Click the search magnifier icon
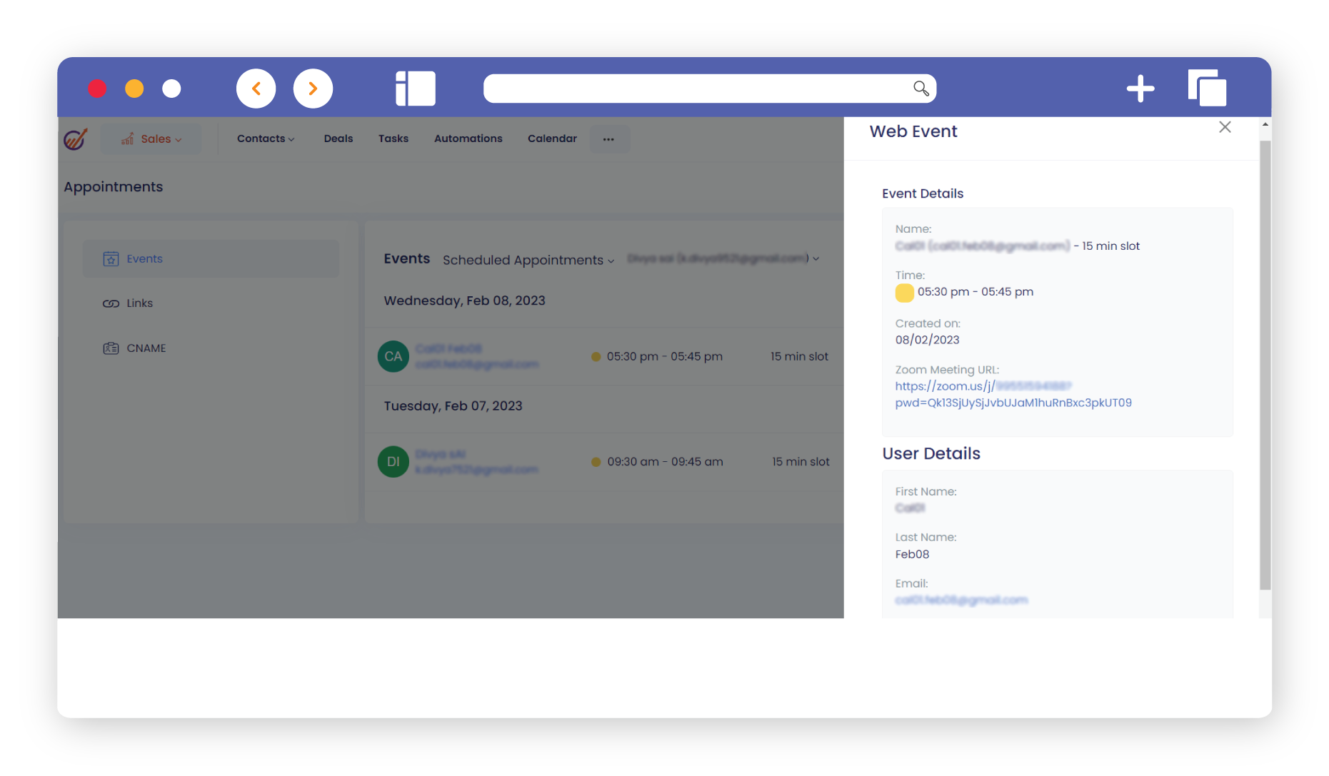Viewport: 1329px width, 776px height. 921,89
